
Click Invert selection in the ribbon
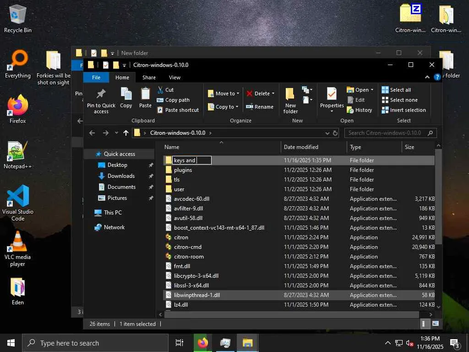[404, 110]
